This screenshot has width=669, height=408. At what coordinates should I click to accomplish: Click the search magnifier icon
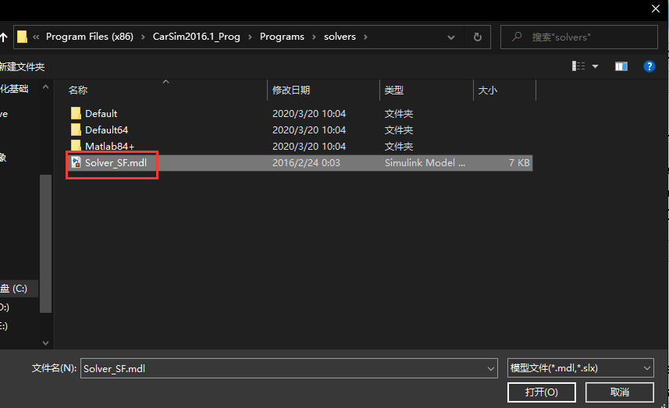click(x=517, y=37)
